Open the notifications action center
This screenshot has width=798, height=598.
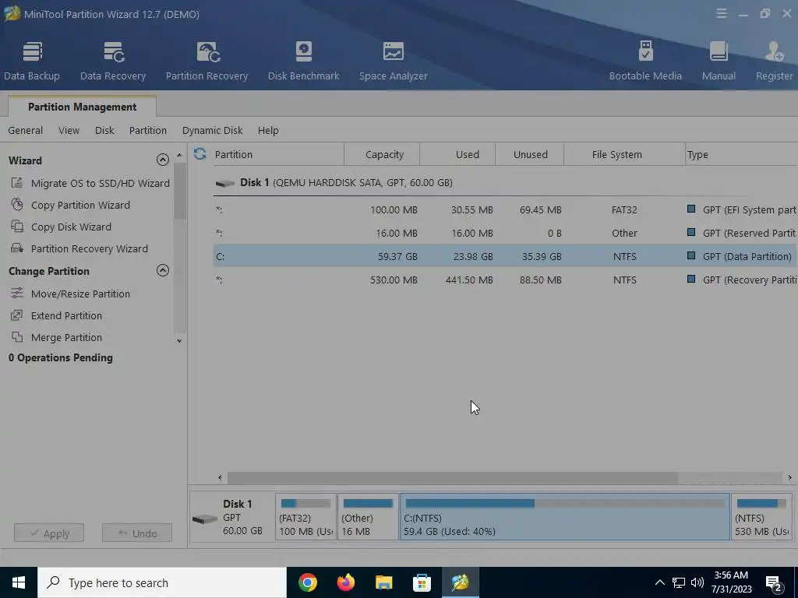click(x=774, y=582)
